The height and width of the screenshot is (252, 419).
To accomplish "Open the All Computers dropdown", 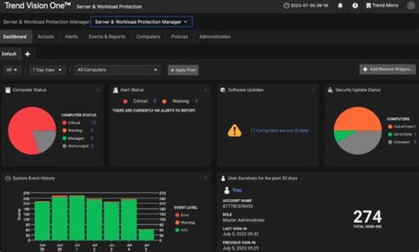I will (118, 70).
